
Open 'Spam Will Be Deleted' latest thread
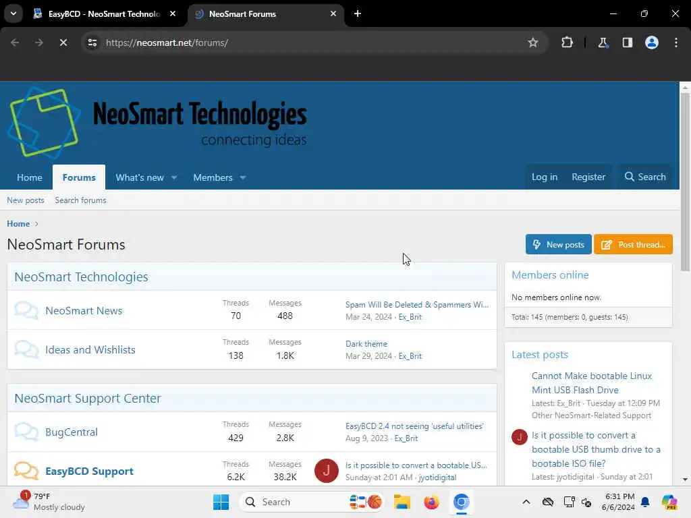417,305
